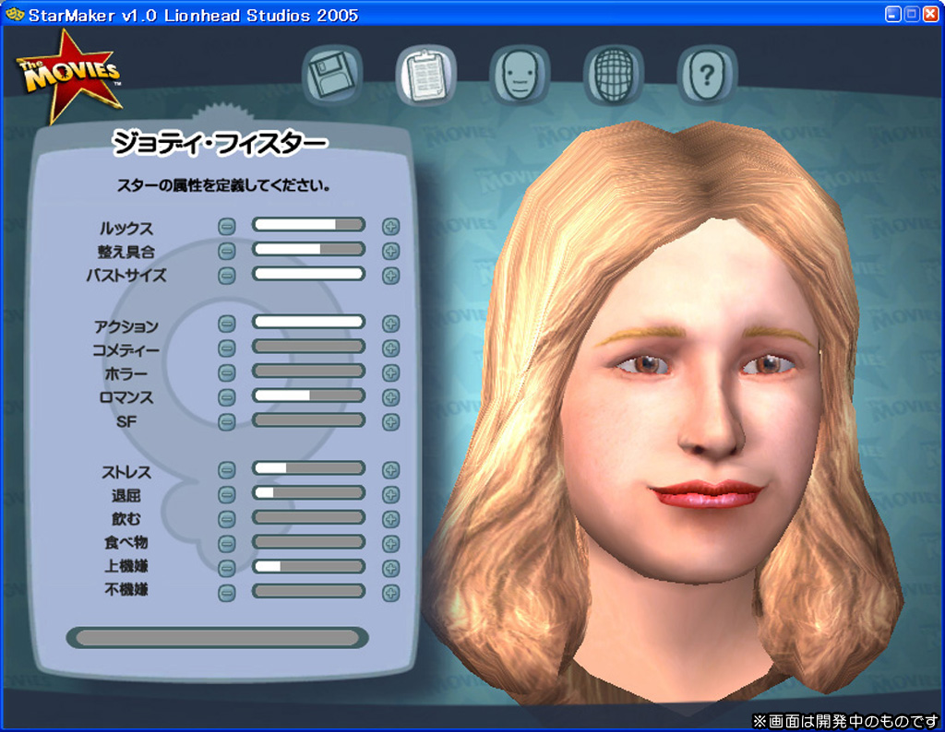945x732 pixels.
Task: Close the StarMaker window
Action: pos(930,15)
